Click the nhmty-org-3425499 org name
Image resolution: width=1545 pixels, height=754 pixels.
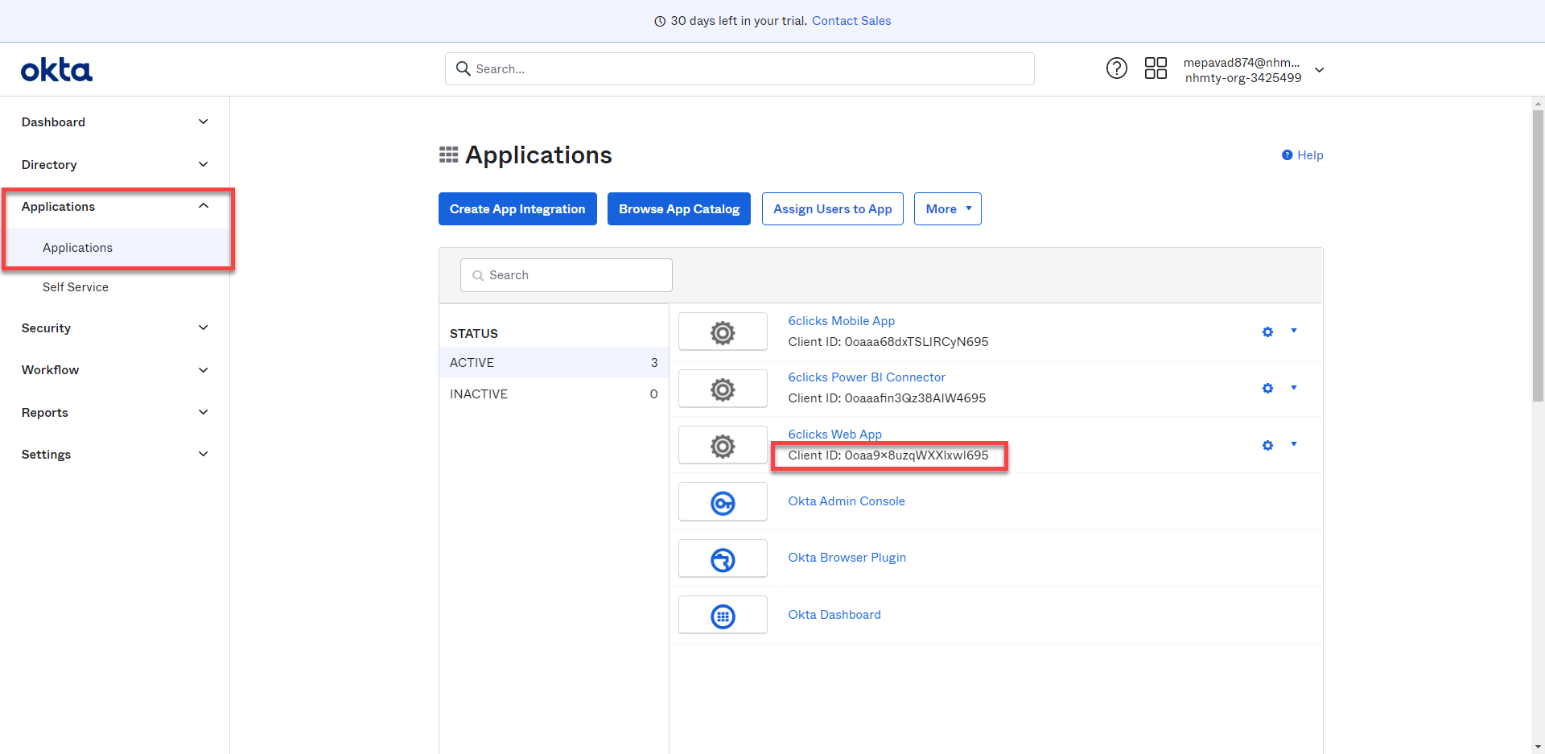click(x=1243, y=78)
